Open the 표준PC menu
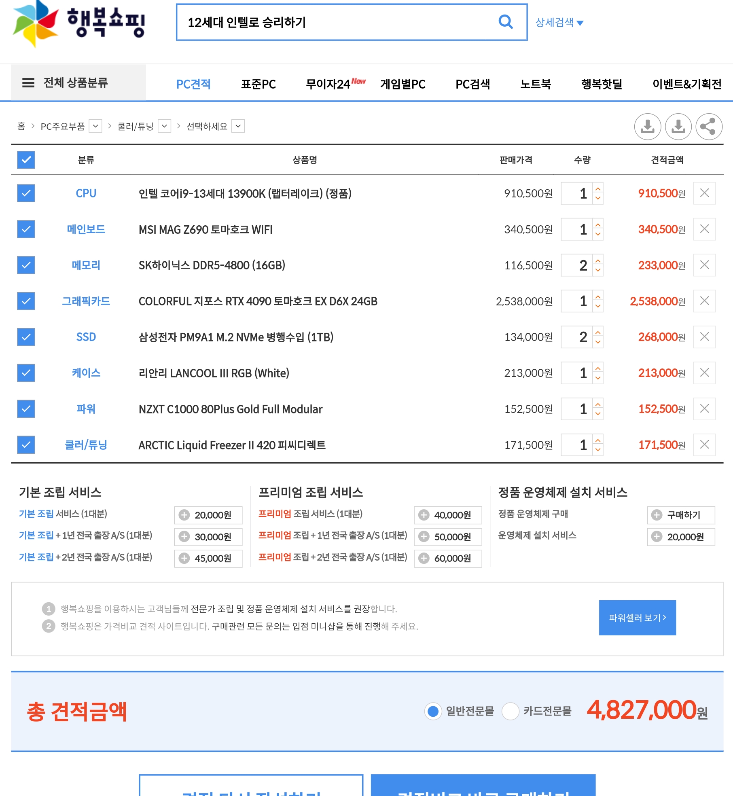733x796 pixels. coord(258,84)
